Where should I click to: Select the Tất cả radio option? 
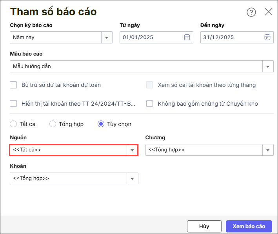coord(13,124)
